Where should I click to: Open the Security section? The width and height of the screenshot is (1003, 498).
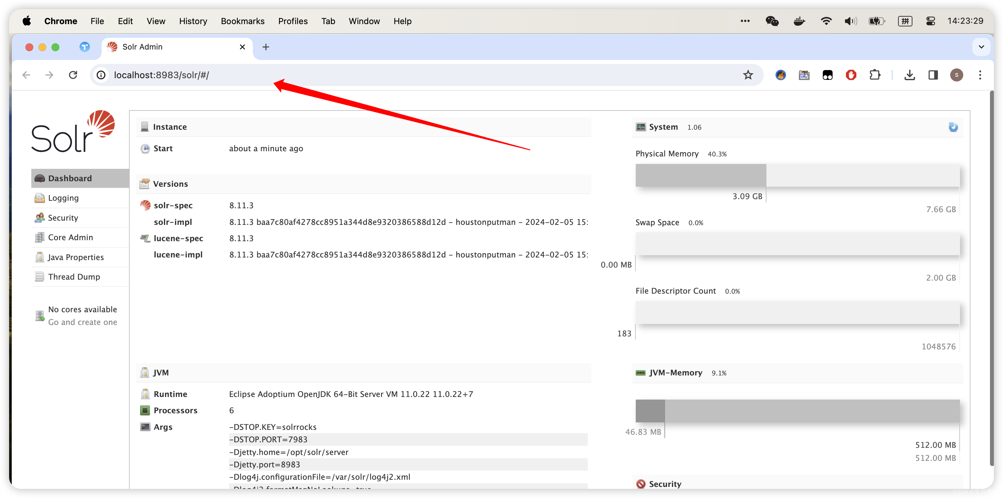pos(63,217)
